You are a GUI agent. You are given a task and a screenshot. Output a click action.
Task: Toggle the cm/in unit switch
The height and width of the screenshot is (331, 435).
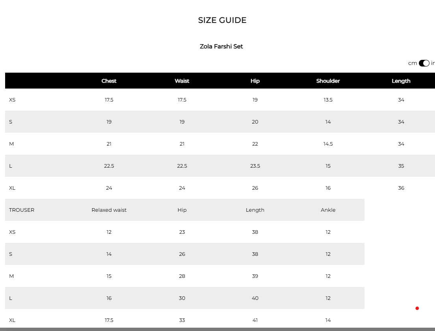(x=424, y=63)
